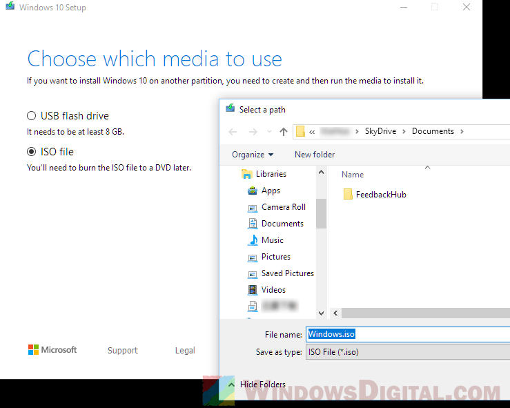Click the File name field with Windows.iso
The width and height of the screenshot is (510, 408).
[408, 334]
